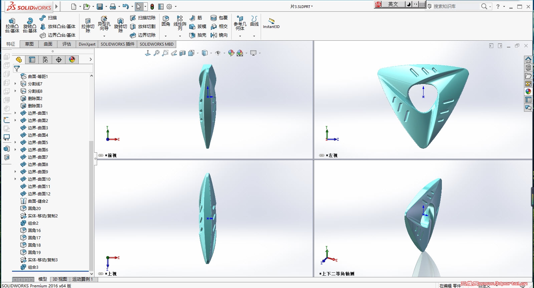Expand the 边界-曲面10 tree node
The width and height of the screenshot is (534, 288).
[x=15, y=179]
